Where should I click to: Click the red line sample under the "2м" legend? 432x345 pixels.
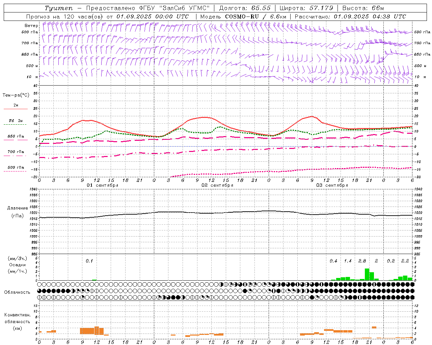16,109
